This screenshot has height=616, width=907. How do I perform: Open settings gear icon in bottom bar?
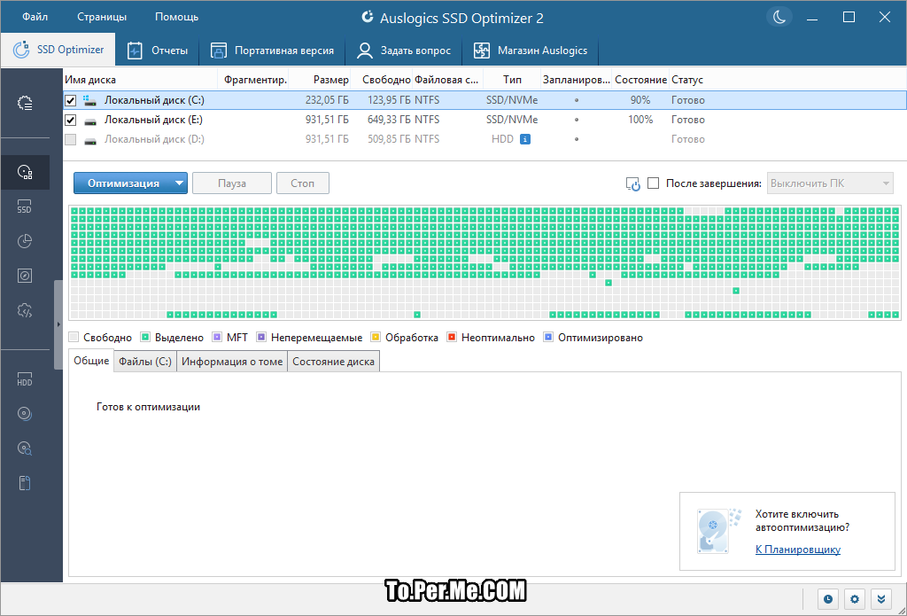[x=854, y=599]
